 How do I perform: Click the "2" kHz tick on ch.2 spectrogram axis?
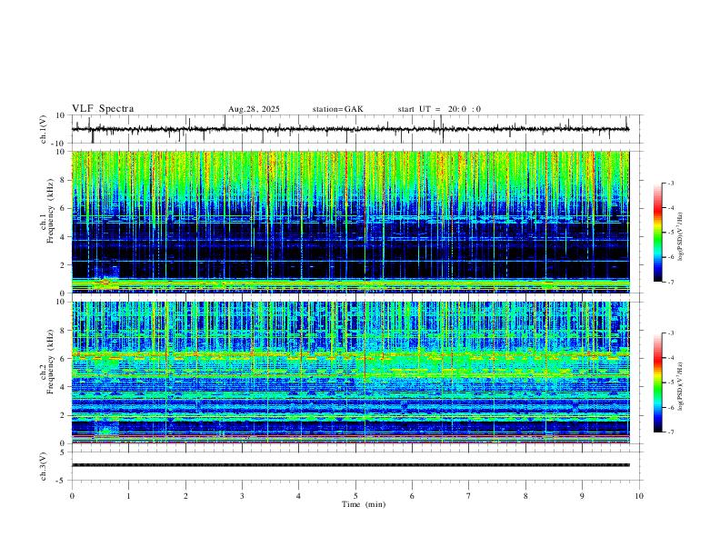click(63, 415)
